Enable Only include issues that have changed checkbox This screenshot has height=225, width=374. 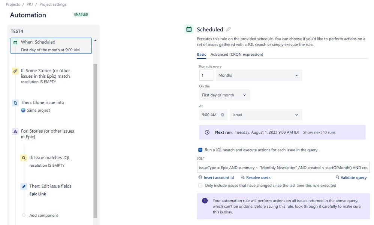point(200,185)
